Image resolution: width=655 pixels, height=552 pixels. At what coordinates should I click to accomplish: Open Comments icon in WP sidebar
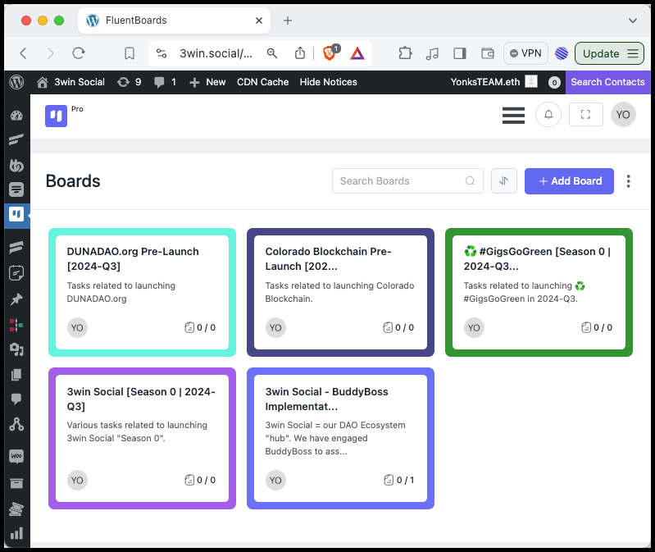(16, 399)
